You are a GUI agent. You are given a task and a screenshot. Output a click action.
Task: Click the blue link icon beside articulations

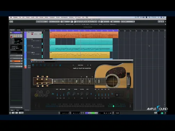[53, 94]
